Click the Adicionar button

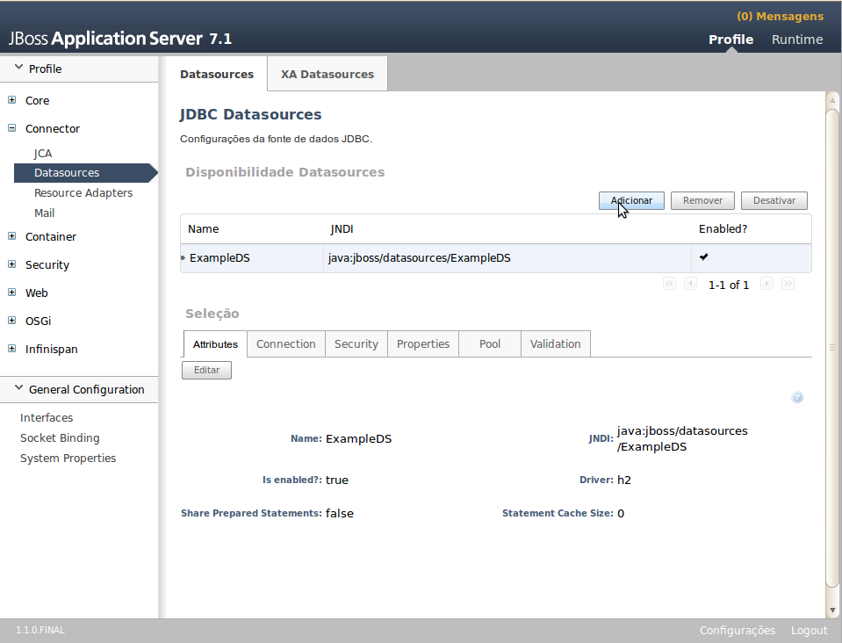[631, 200]
